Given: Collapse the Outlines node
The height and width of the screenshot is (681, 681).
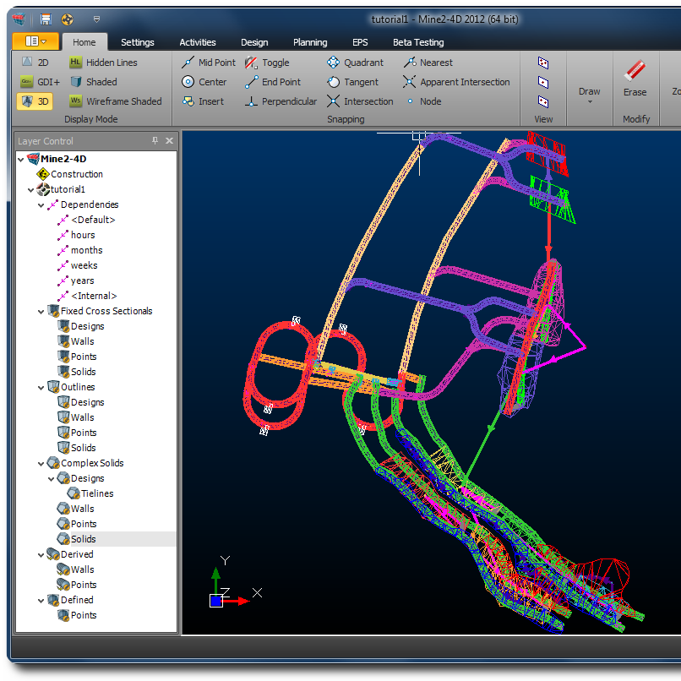Looking at the screenshot, I should [x=41, y=388].
